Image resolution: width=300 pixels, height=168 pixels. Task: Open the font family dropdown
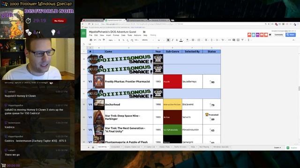(x=148, y=40)
